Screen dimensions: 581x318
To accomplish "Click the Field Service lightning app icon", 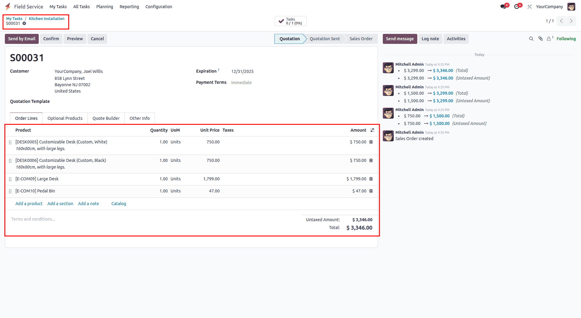I will click(8, 6).
